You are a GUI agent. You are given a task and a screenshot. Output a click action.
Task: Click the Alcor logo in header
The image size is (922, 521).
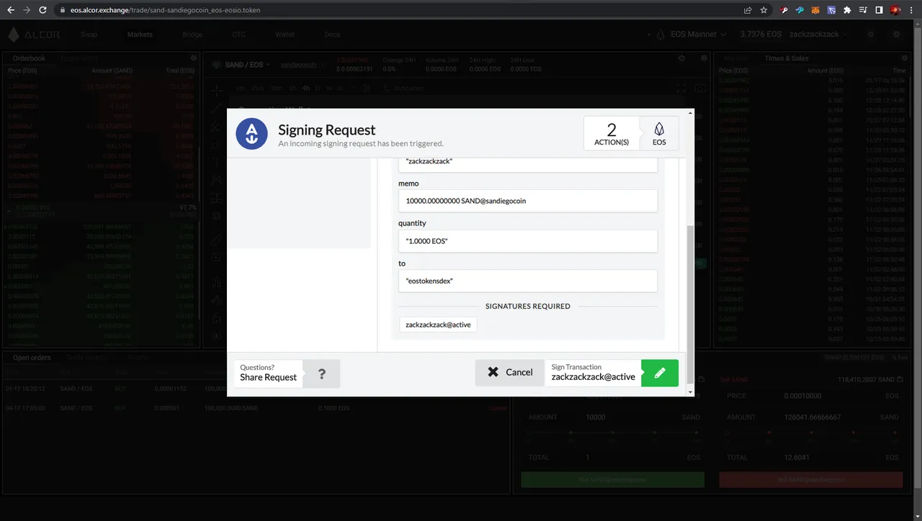click(35, 35)
